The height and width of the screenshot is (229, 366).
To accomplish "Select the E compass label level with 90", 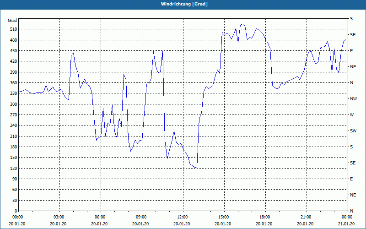I will [351, 179].
